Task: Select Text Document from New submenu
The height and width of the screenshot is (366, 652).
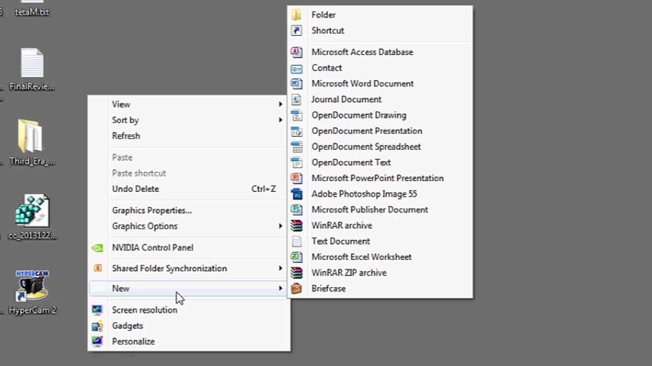Action: point(340,241)
